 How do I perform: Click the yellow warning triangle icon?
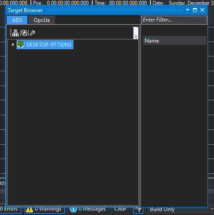pos(30,210)
